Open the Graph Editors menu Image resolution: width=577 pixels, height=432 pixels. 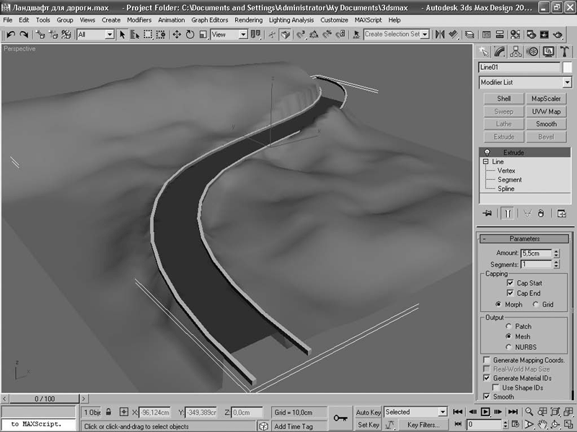(x=209, y=20)
